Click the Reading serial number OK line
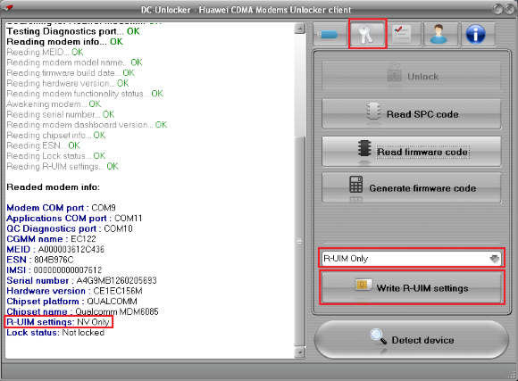This screenshot has height=381, width=518. 61,114
